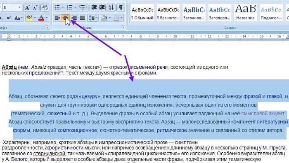
Task: Click the афористичности link
Action: point(64,148)
